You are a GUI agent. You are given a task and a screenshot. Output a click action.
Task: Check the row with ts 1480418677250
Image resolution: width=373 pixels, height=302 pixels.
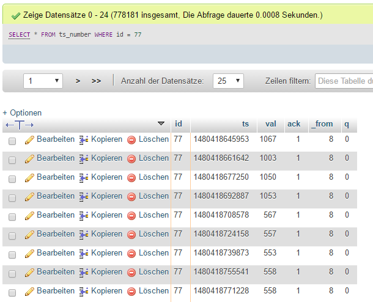(x=12, y=179)
